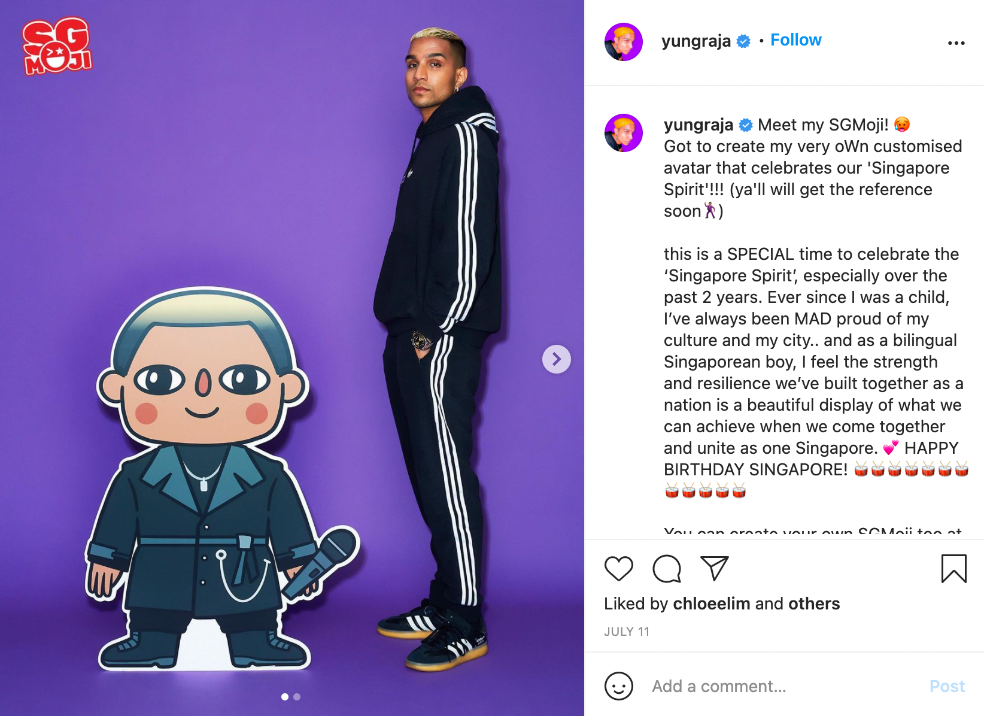Save the post with the bookmark icon

(x=953, y=568)
